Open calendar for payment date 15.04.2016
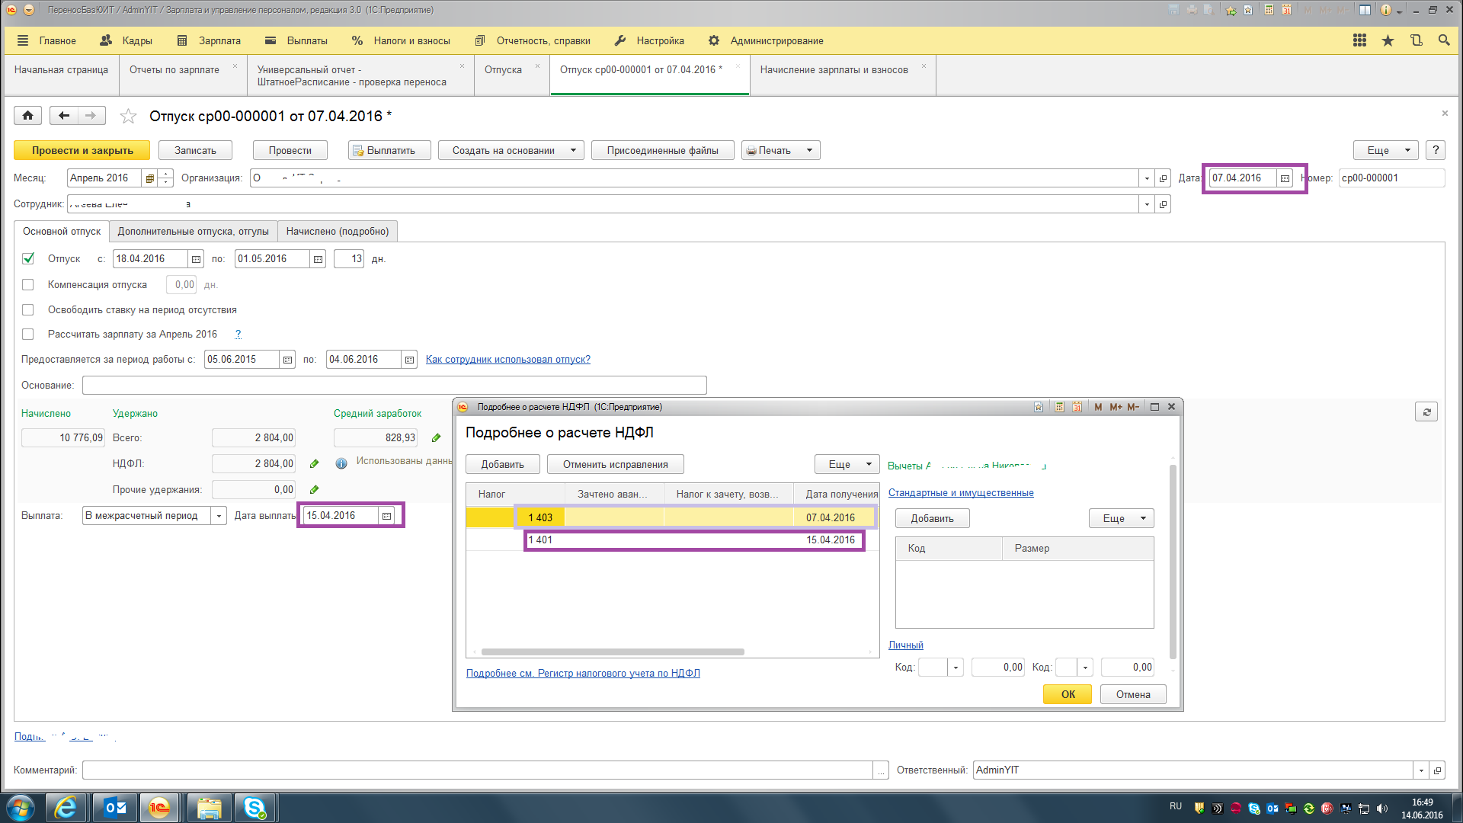The height and width of the screenshot is (823, 1463). click(x=386, y=516)
